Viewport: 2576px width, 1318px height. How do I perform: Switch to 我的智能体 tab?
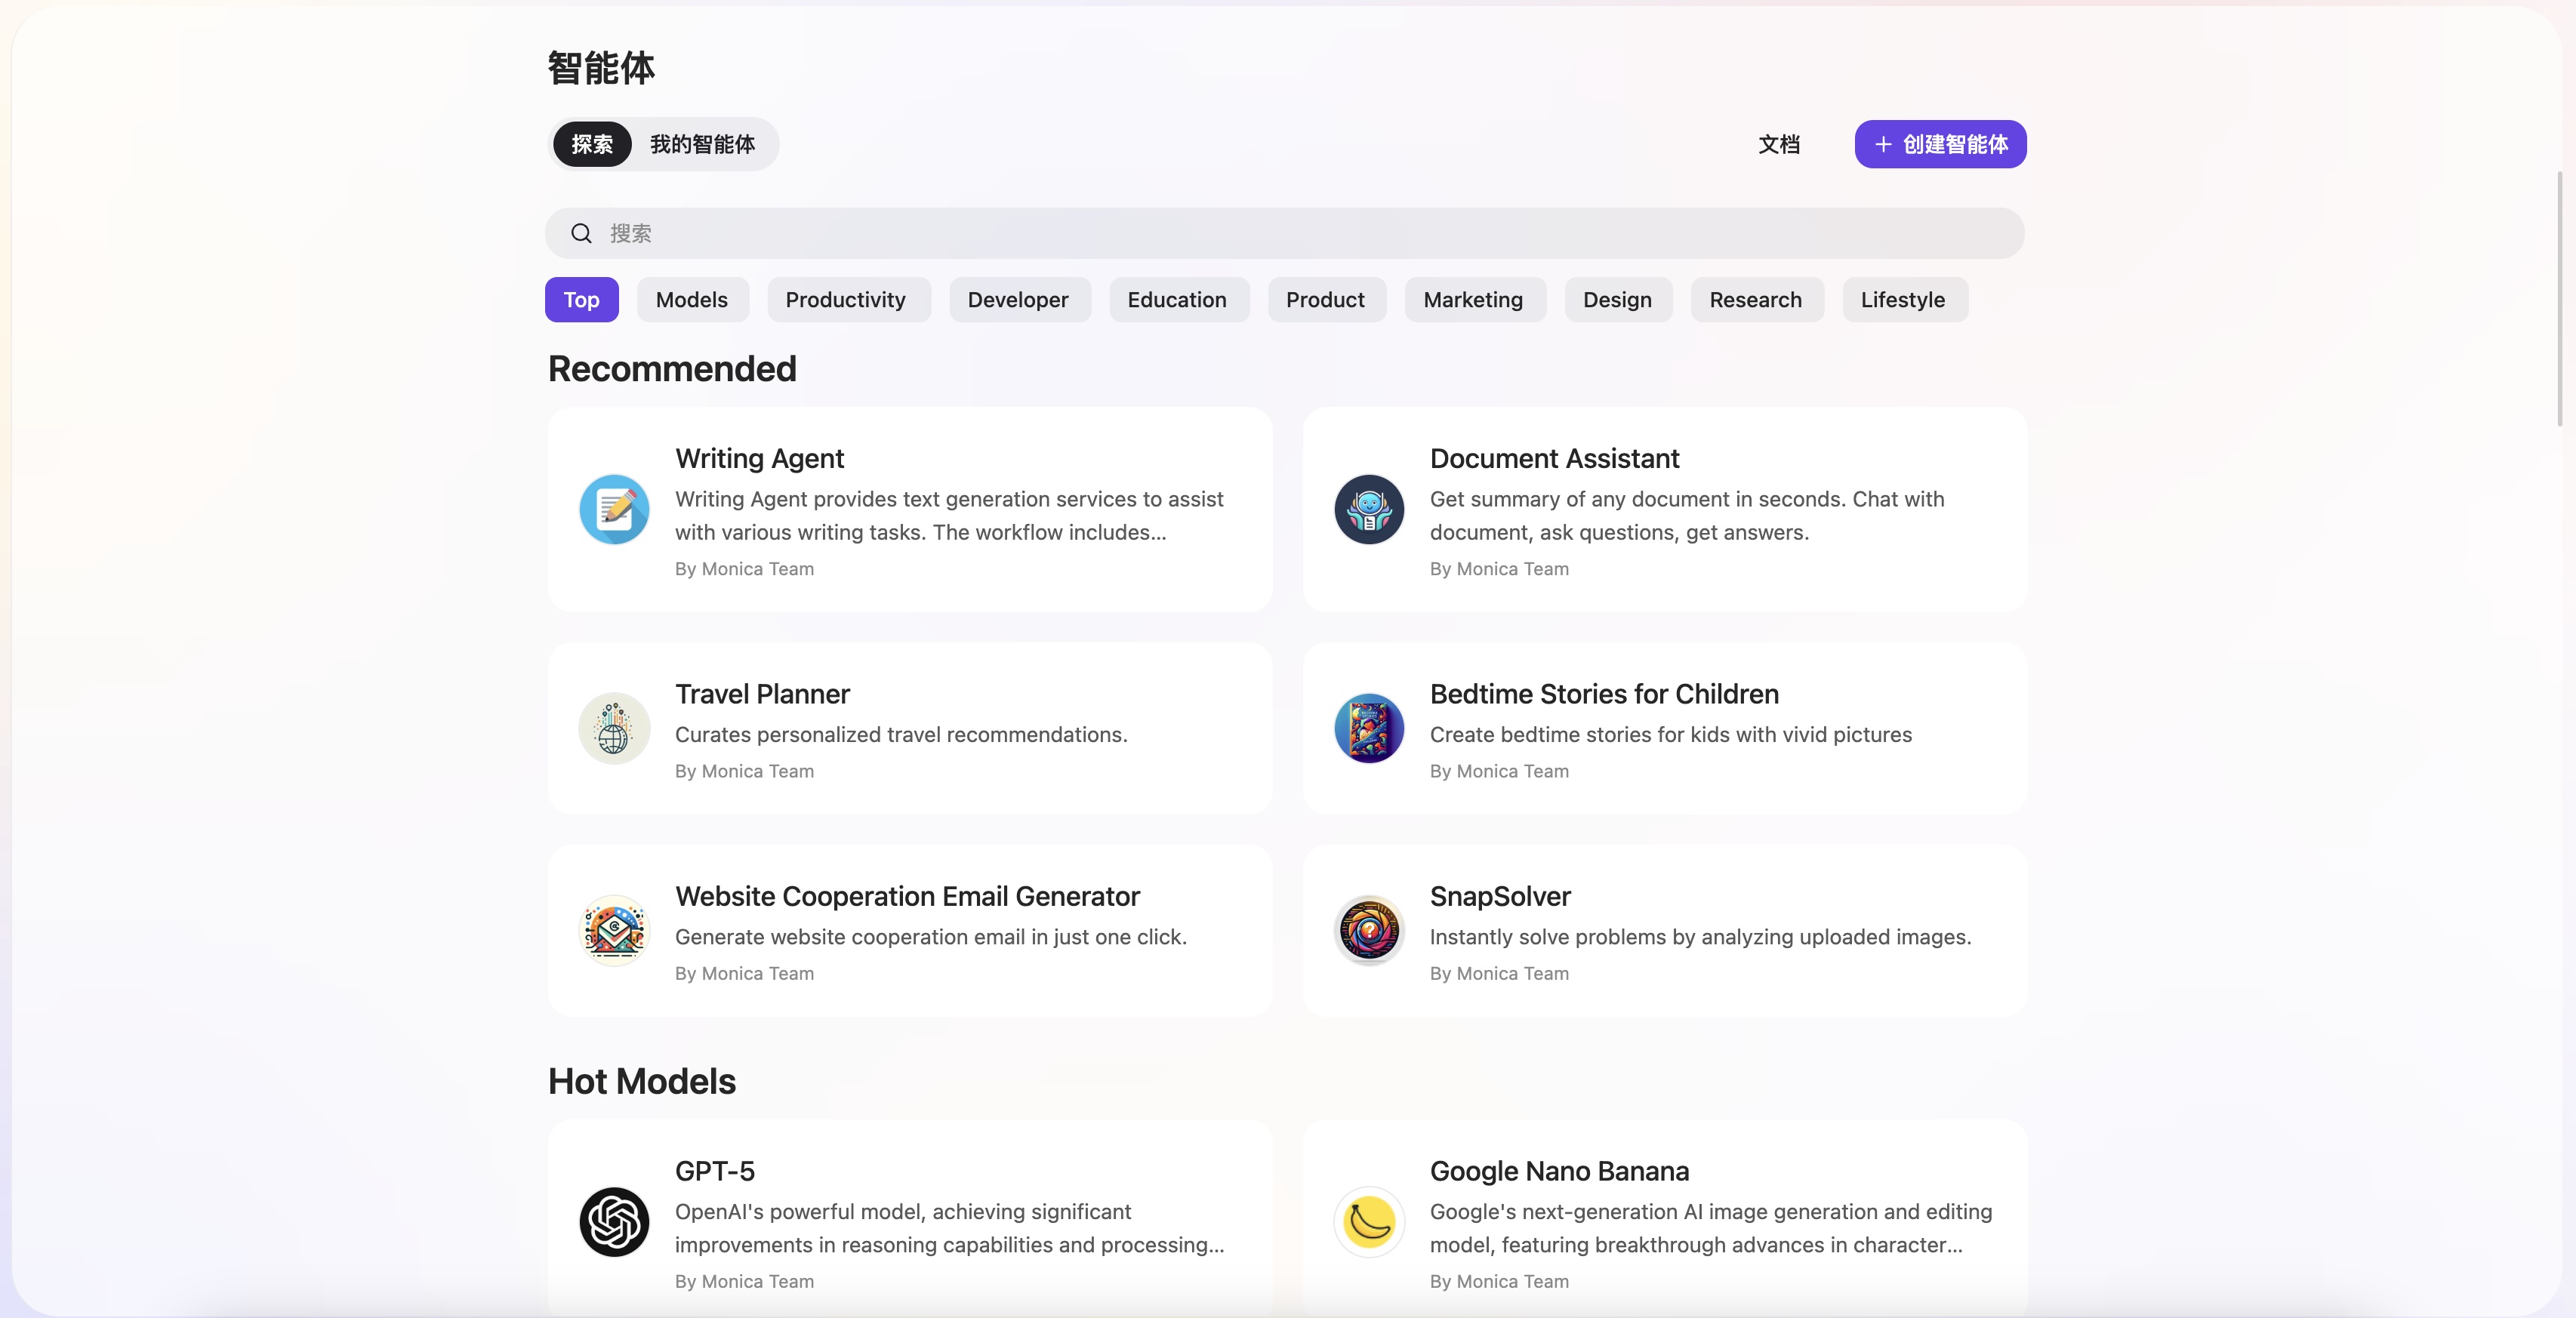click(702, 144)
